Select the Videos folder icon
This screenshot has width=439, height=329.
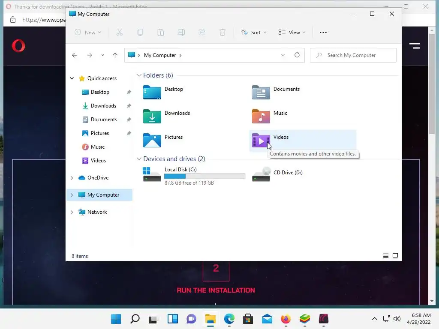click(261, 141)
